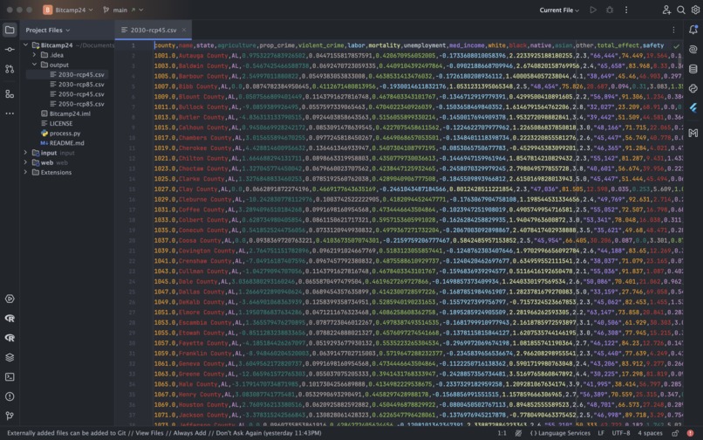Open the Maven tool window
Image resolution: width=703 pixels, height=440 pixels.
click(693, 133)
